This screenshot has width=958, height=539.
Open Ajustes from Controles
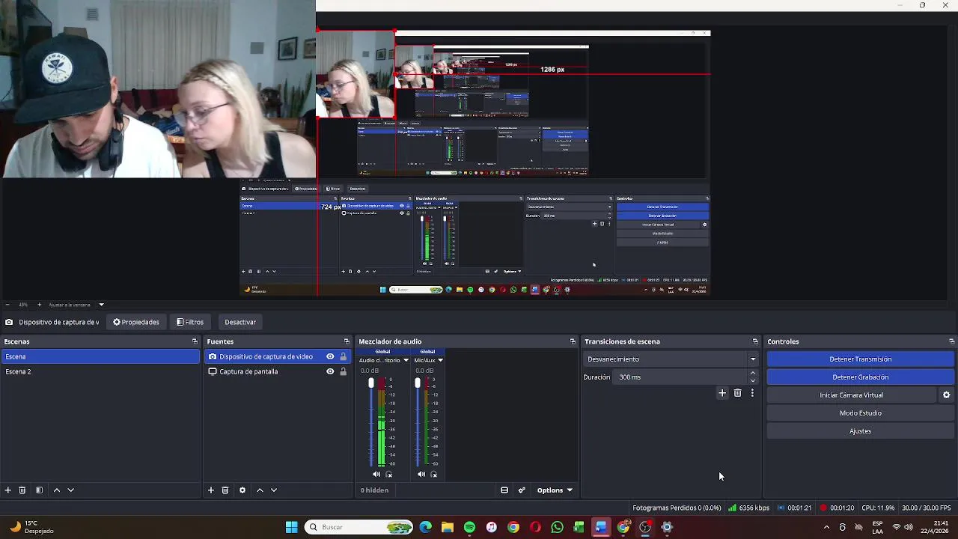coord(860,431)
